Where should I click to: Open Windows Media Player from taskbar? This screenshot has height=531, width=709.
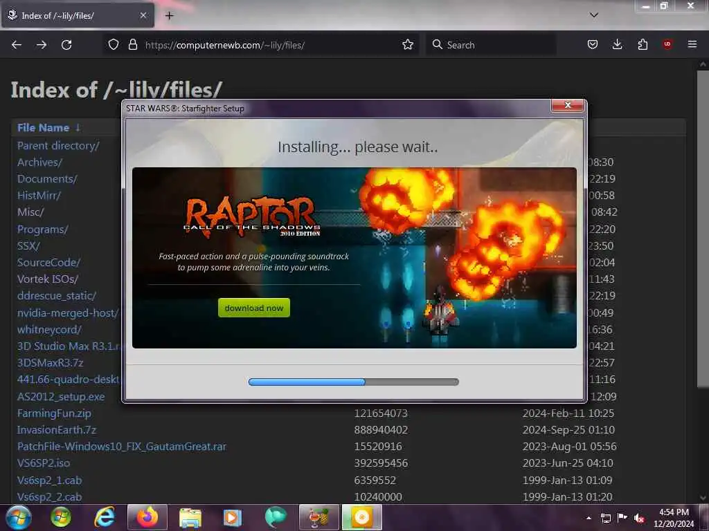pos(233,517)
